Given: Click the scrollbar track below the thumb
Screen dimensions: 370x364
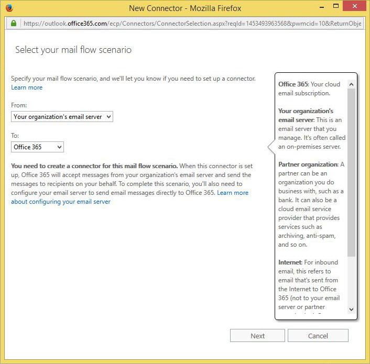Looking at the screenshot, I should [x=351, y=281].
